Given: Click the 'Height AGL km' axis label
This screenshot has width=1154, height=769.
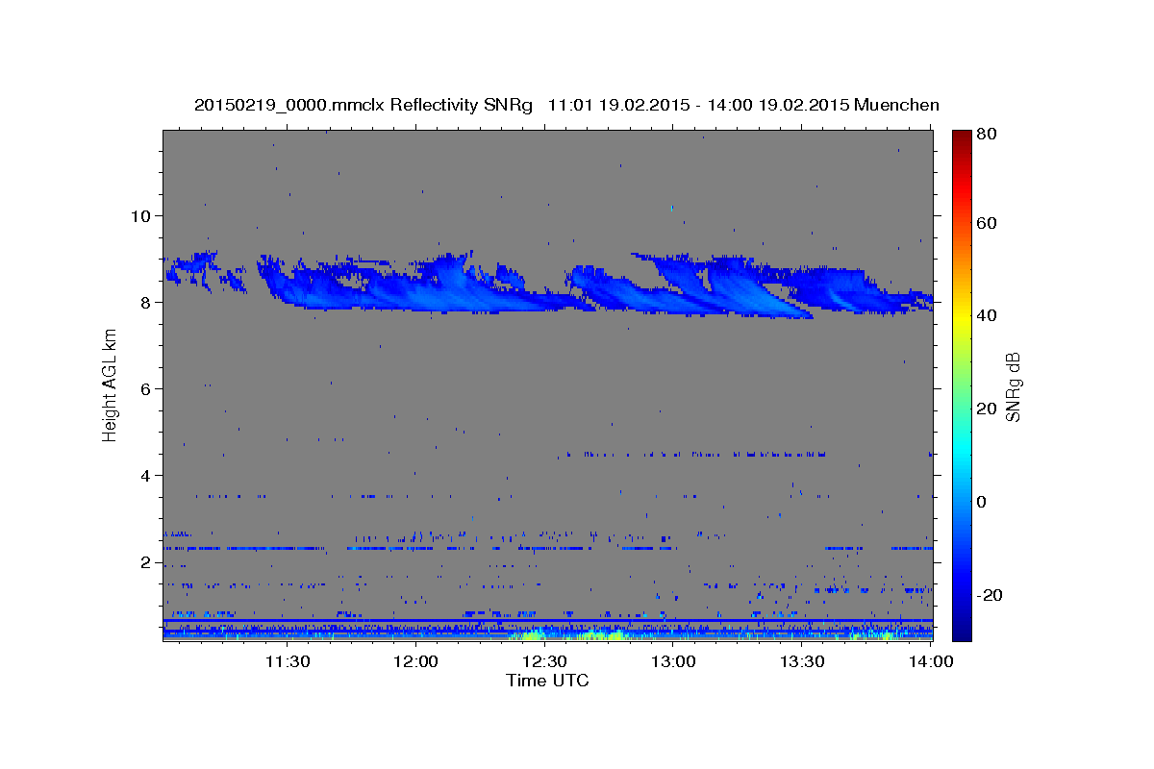Looking at the screenshot, I should [111, 384].
